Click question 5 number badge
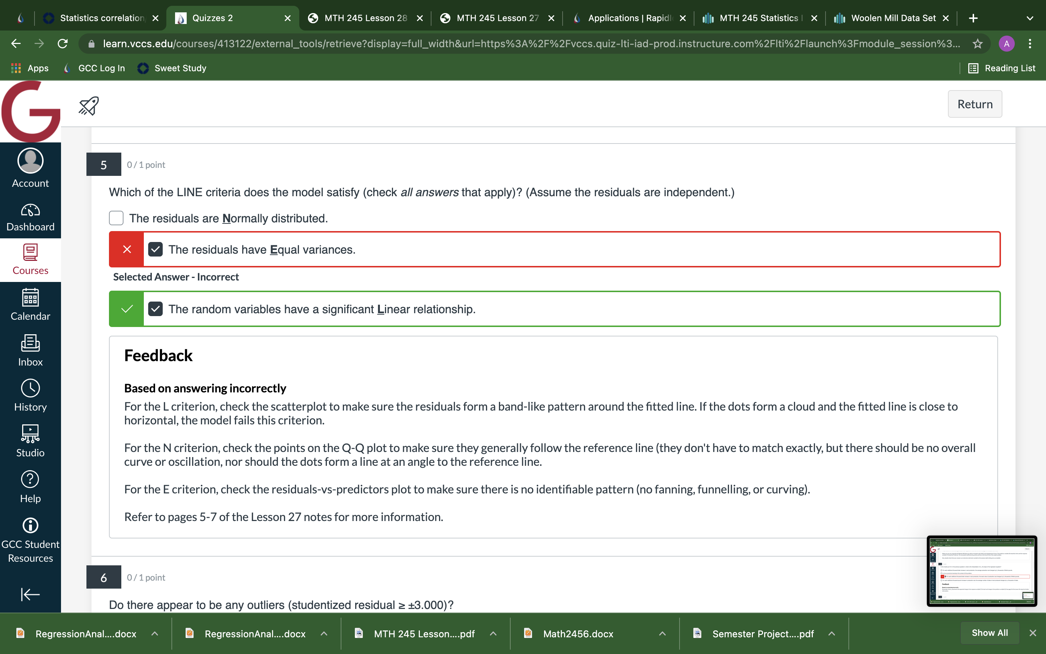 click(x=104, y=164)
